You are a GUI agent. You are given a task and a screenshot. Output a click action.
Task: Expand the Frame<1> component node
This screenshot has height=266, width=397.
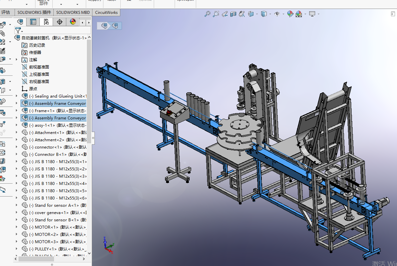pyautogui.click(x=17, y=111)
